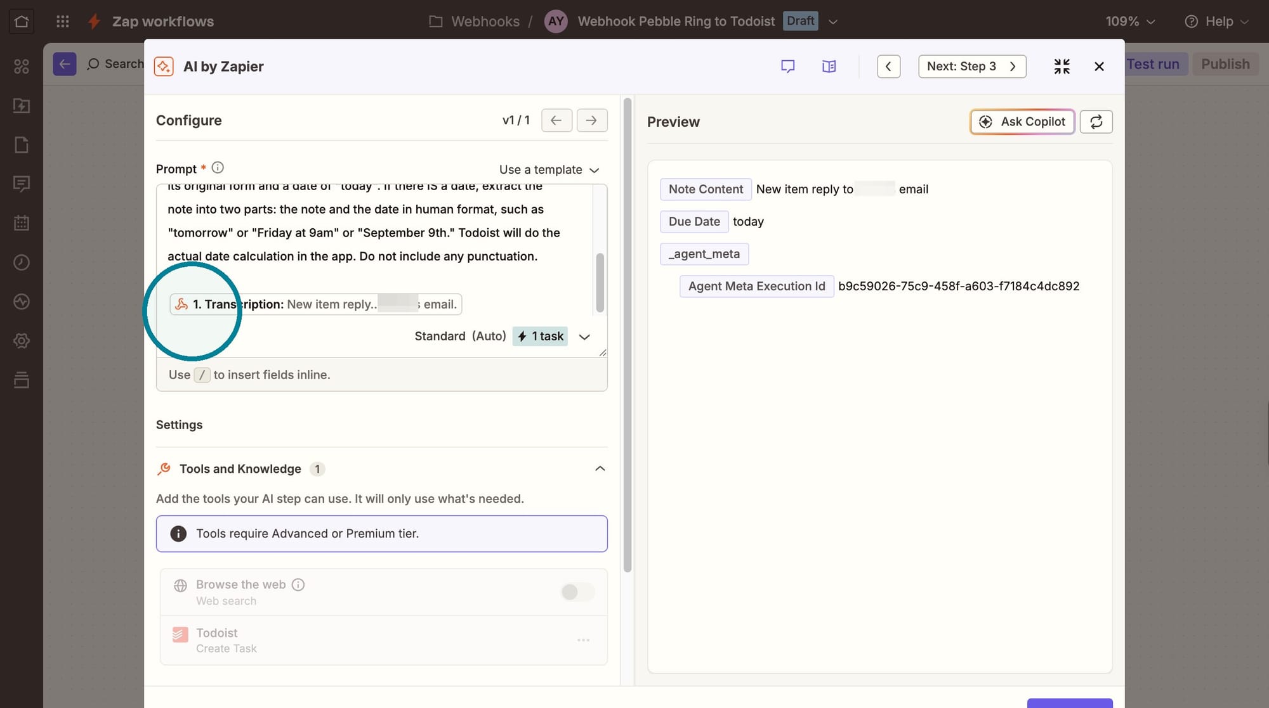Click the Note Content label
The image size is (1269, 708).
pyautogui.click(x=706, y=189)
